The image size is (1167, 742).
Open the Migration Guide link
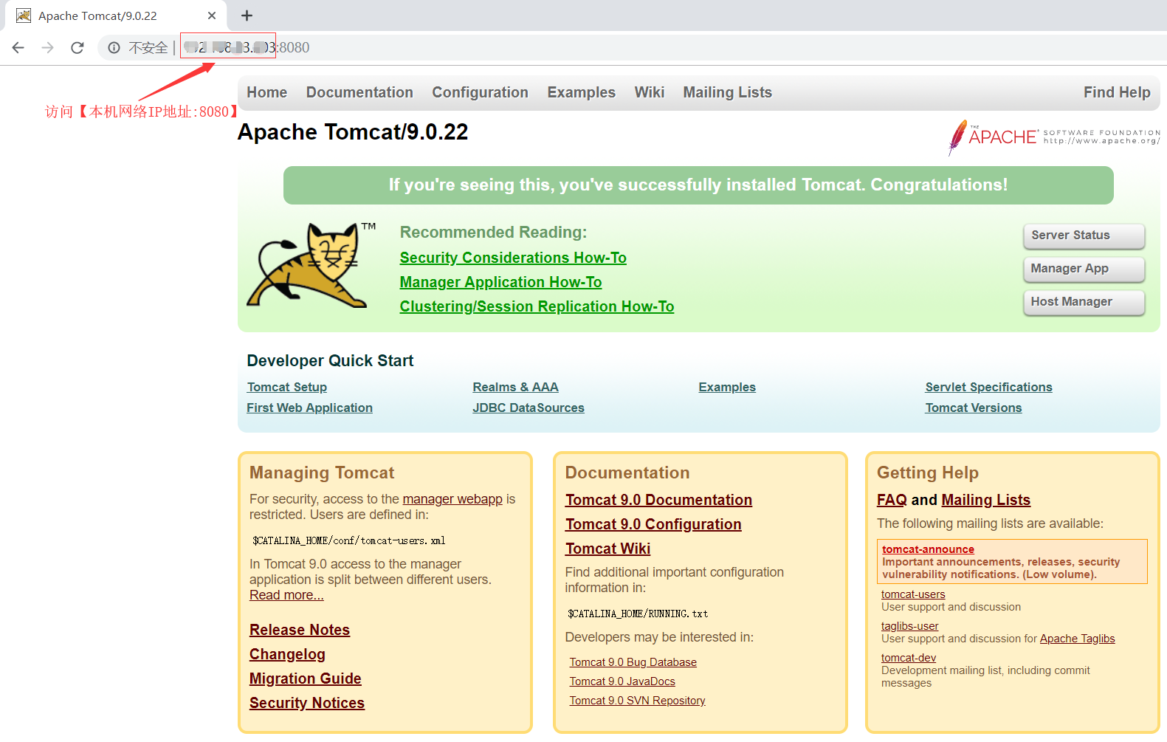coord(306,679)
